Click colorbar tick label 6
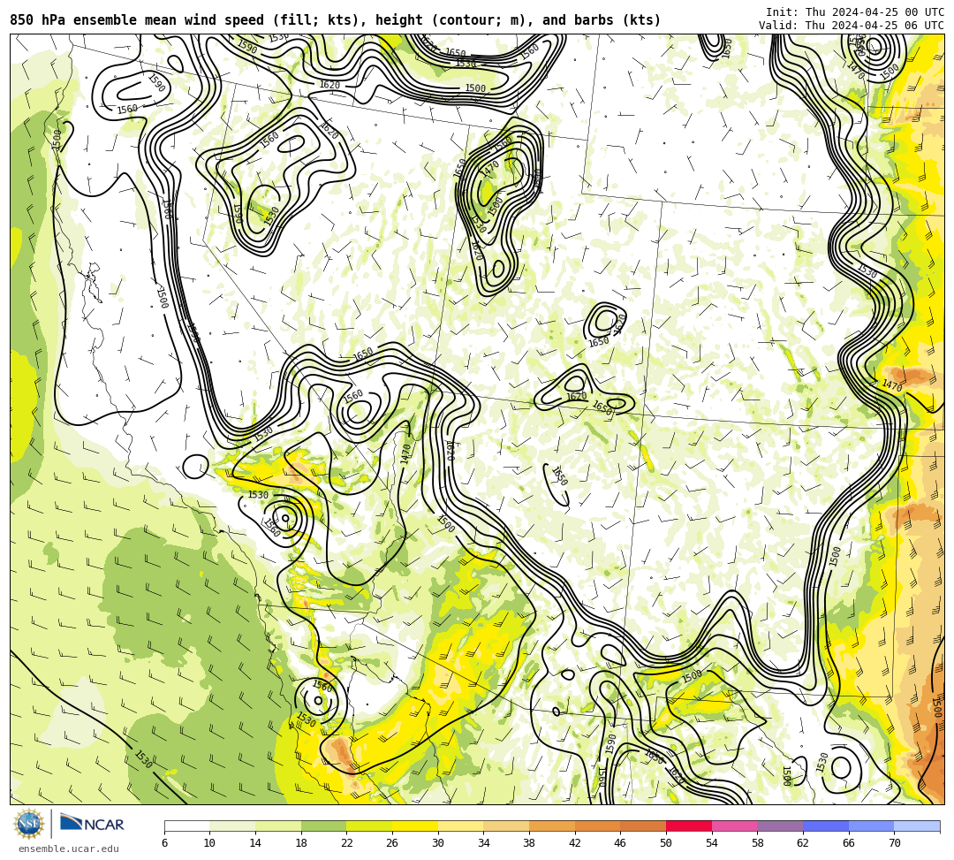The height and width of the screenshot is (860, 954). (164, 843)
